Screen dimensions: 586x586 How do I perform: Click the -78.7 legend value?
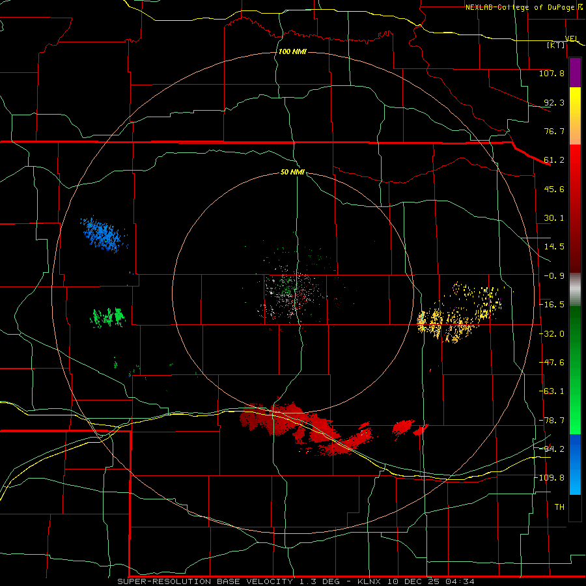[x=551, y=421]
